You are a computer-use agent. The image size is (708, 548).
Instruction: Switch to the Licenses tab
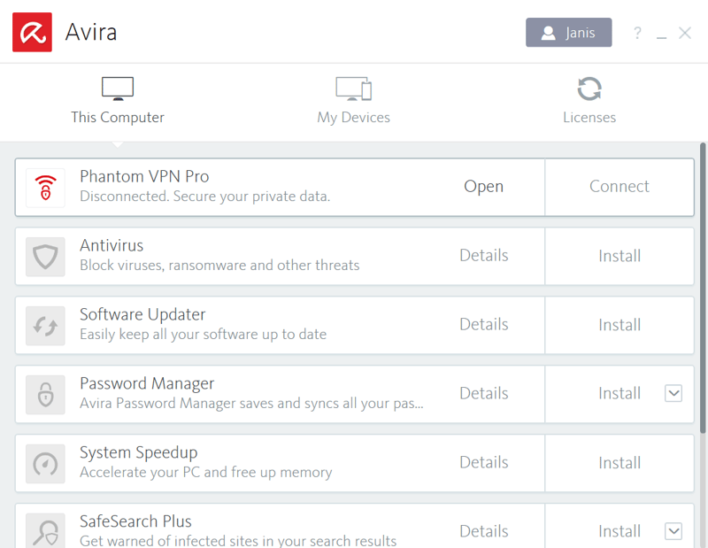pos(589,100)
